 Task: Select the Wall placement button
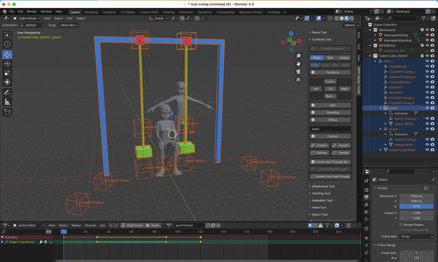[330, 58]
